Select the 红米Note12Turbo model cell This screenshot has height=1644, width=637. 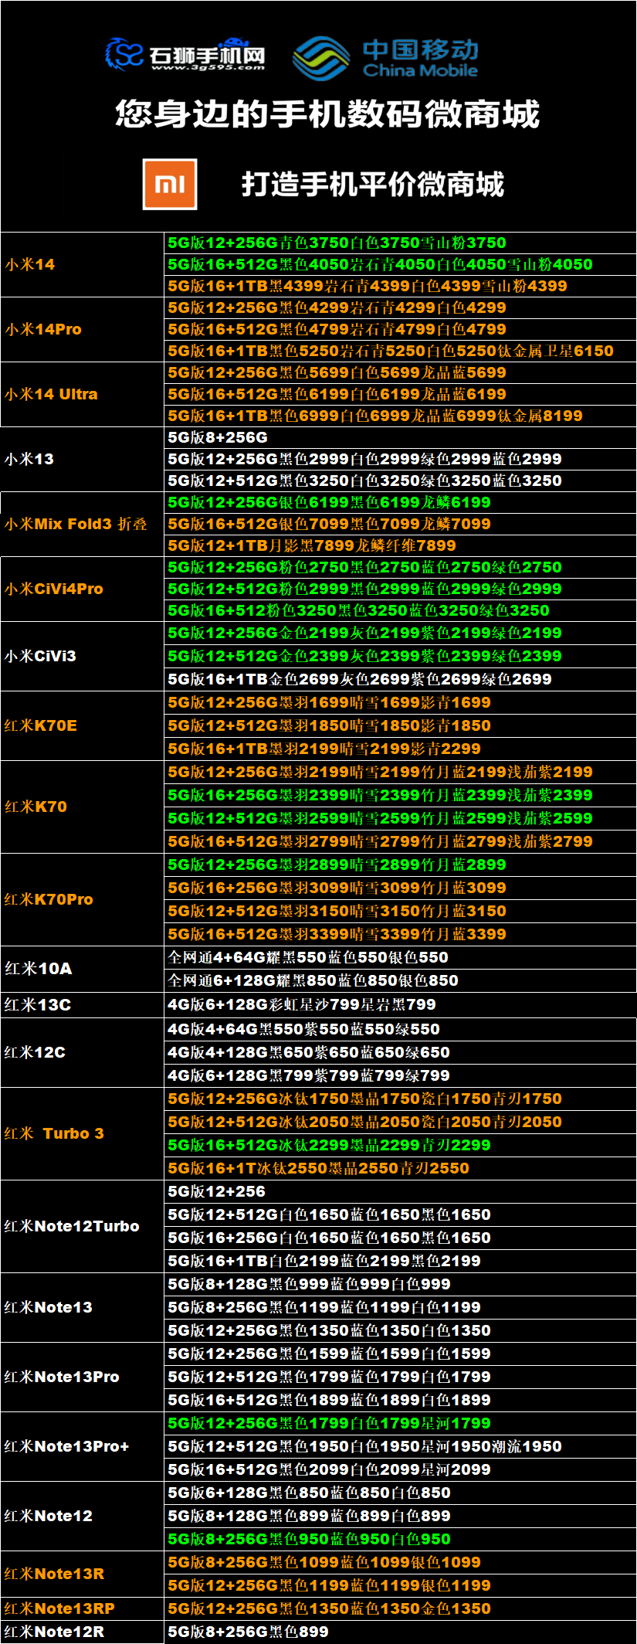(72, 1226)
